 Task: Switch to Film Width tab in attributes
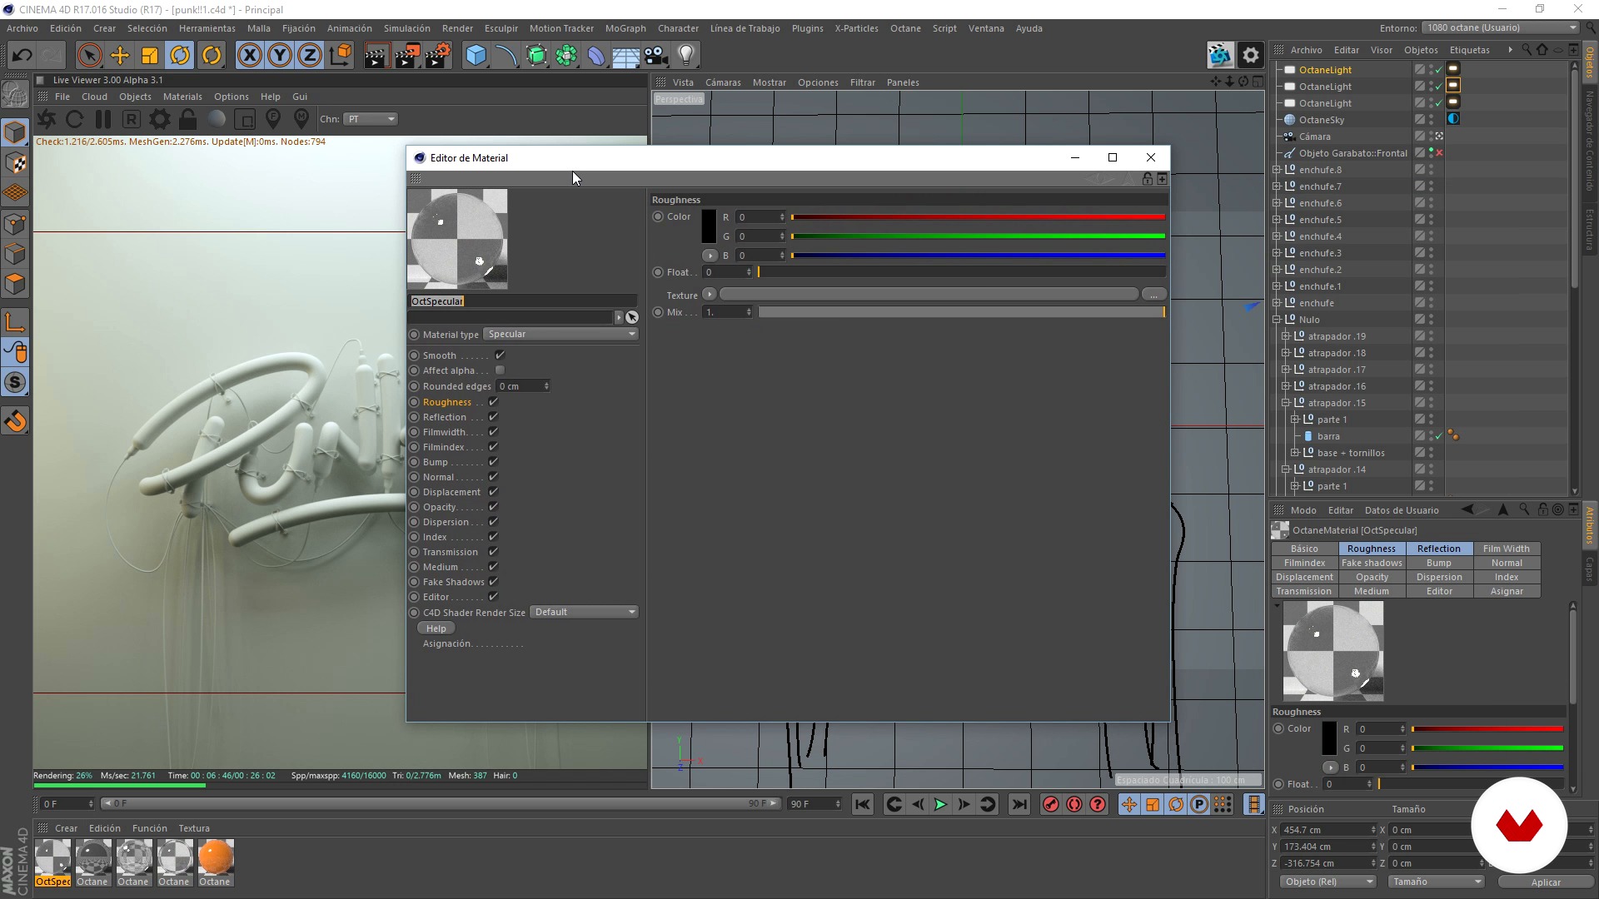click(1507, 549)
